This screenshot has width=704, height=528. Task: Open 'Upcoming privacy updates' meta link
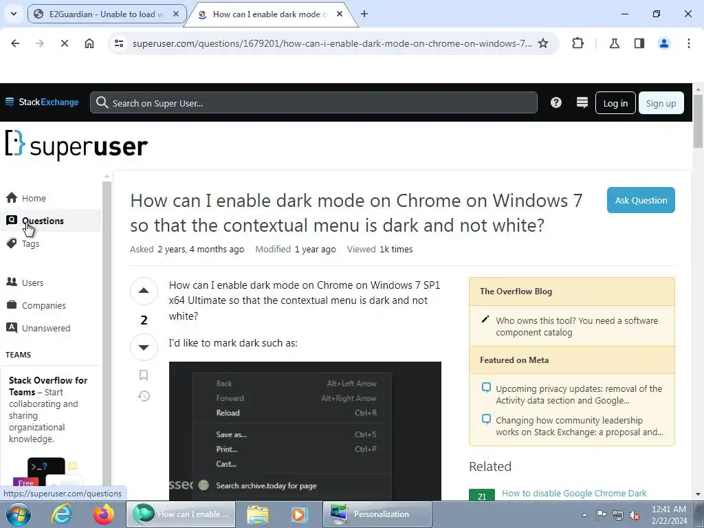[x=578, y=394]
